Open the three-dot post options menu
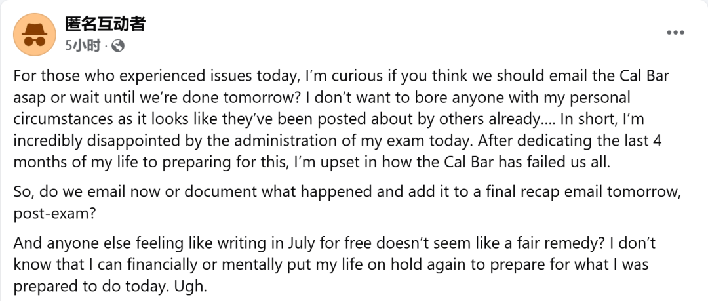 tap(676, 33)
